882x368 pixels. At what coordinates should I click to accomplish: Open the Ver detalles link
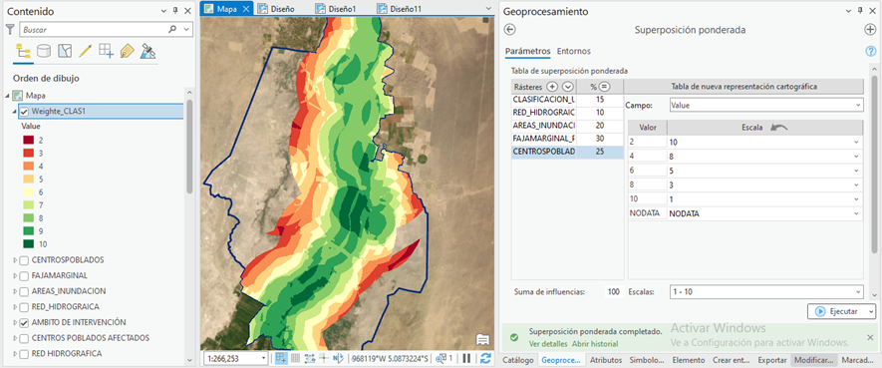(x=548, y=344)
